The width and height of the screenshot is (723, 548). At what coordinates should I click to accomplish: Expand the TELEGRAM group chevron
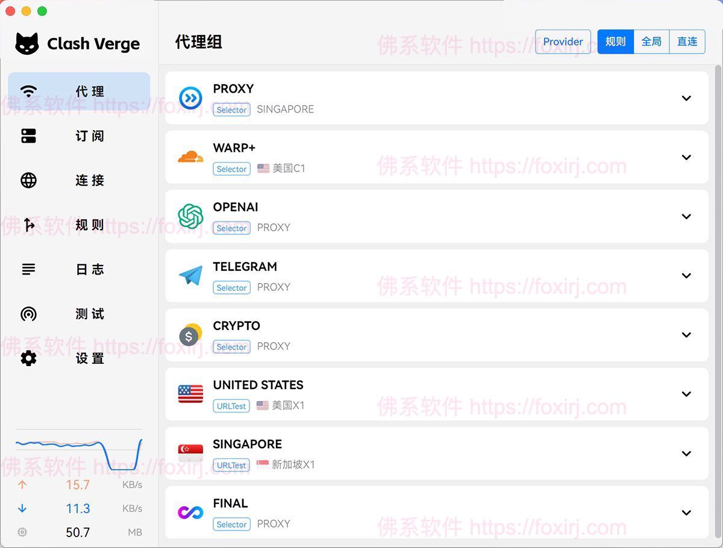coord(686,276)
